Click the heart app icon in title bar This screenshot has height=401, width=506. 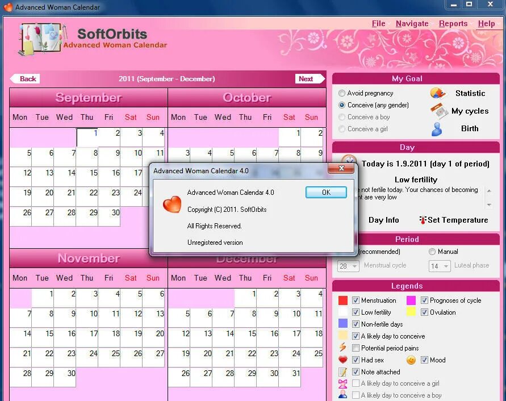coord(8,7)
